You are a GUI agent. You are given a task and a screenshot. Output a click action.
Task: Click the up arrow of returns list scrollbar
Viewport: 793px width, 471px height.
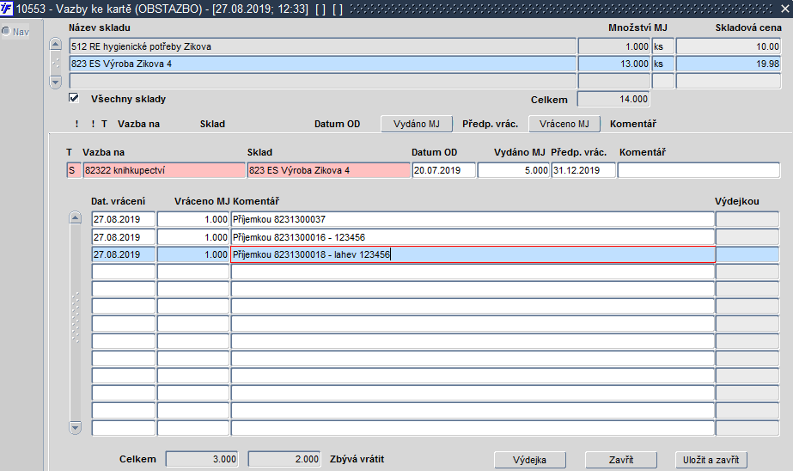click(x=75, y=218)
